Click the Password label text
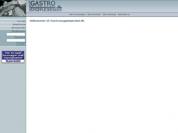Image resolution: width=178 pixels, height=133 pixels. click(20, 37)
